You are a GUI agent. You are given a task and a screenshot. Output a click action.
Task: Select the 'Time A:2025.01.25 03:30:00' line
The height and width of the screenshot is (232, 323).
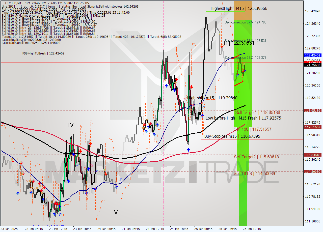tap(66, 12)
